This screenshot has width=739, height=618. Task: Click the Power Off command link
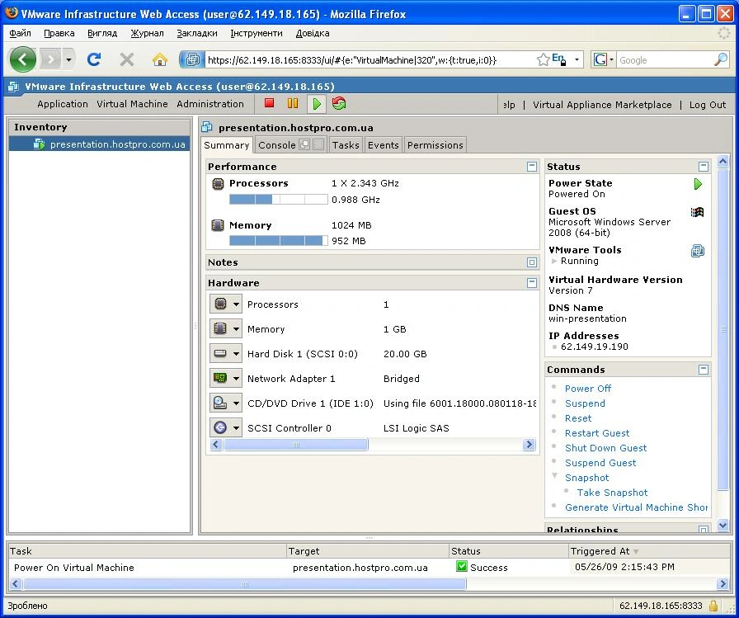588,389
